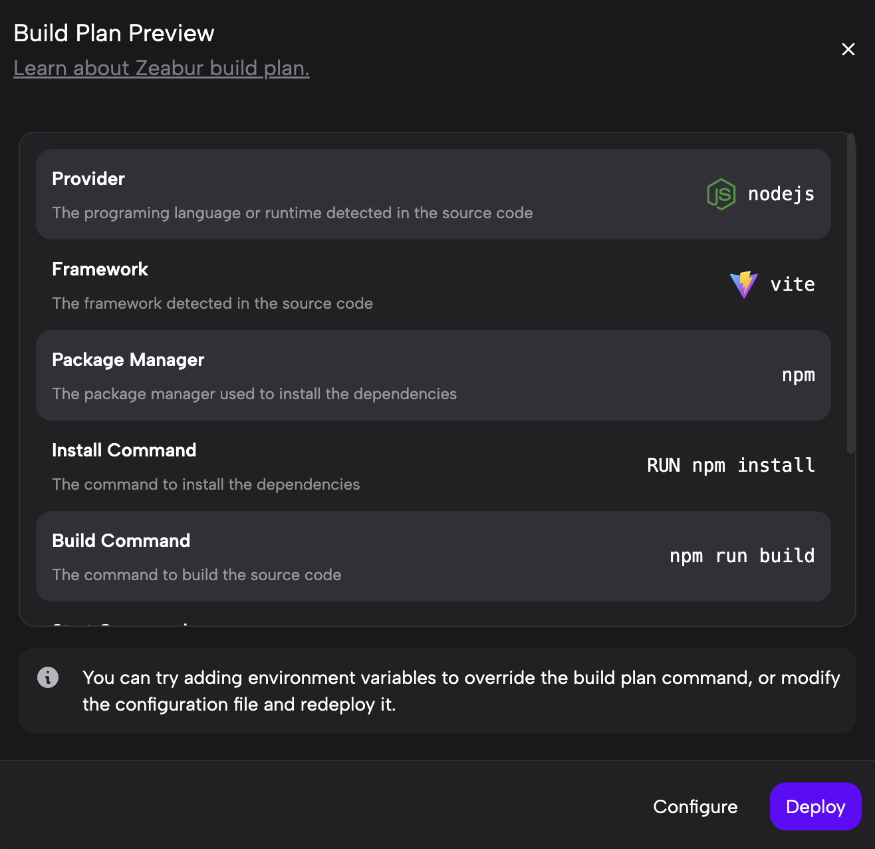Click the RUN npm install command text
This screenshot has width=875, height=849.
pyautogui.click(x=731, y=466)
